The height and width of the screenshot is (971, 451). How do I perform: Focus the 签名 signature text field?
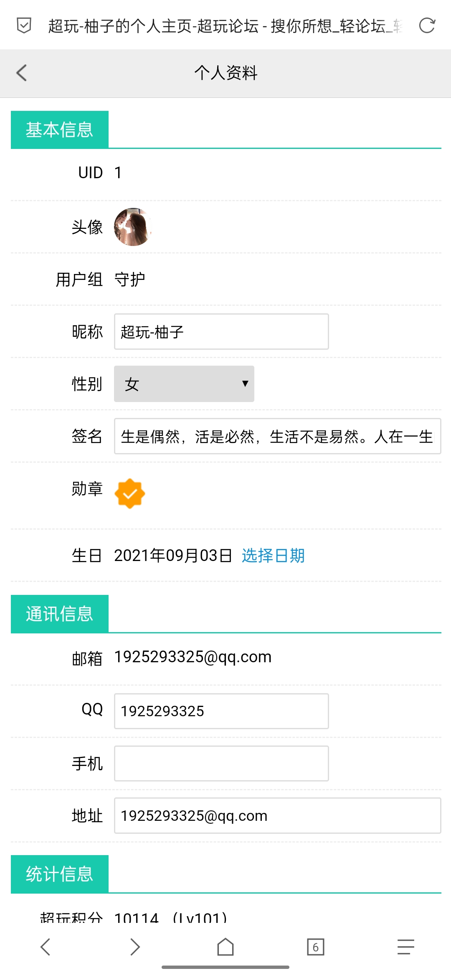(278, 436)
